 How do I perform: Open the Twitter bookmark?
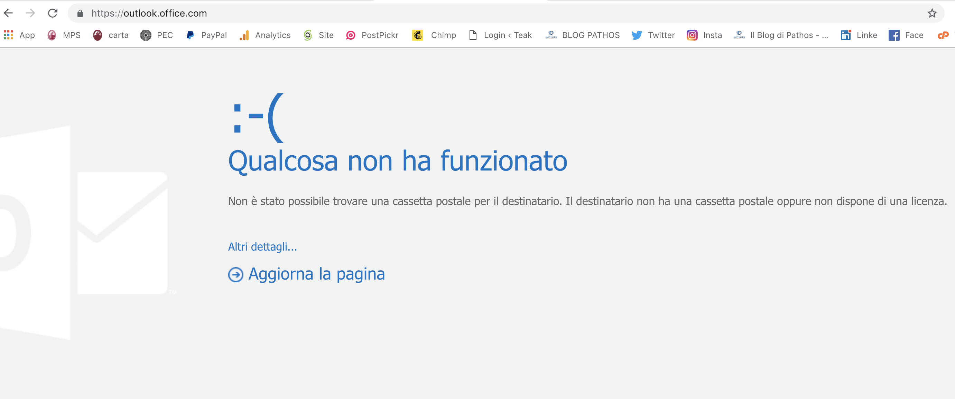point(653,35)
